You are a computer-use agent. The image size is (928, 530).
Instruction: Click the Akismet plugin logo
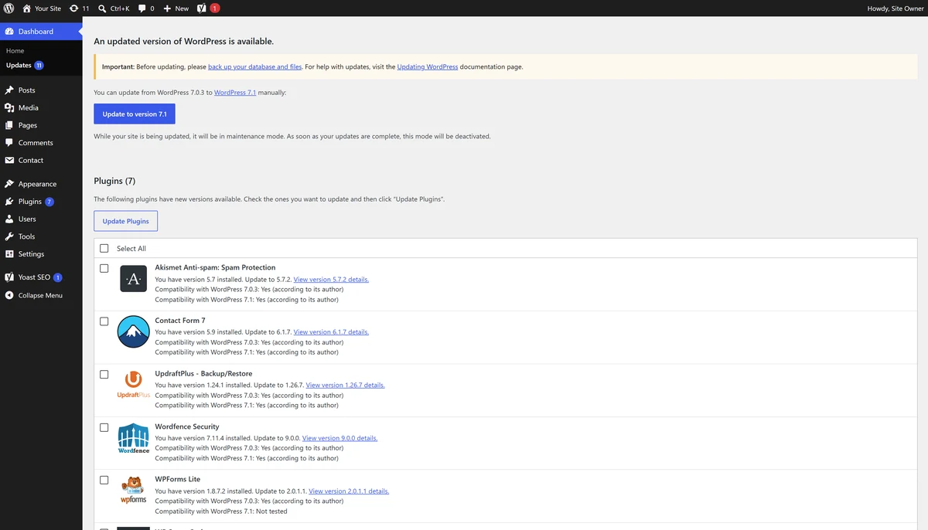tap(133, 279)
